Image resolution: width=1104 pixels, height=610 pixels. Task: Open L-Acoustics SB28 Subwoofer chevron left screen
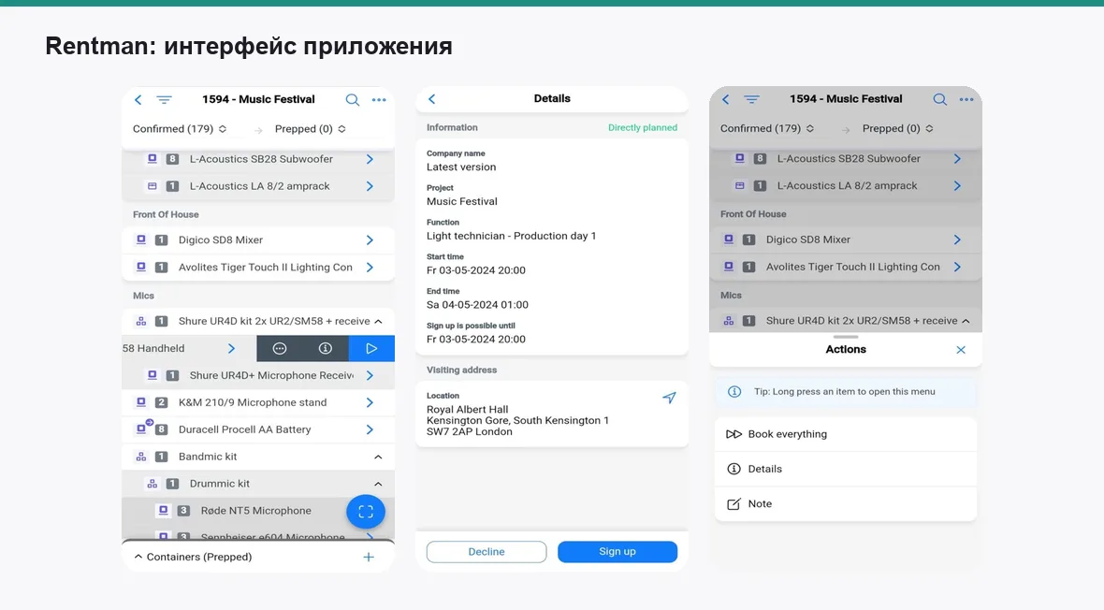(x=370, y=159)
